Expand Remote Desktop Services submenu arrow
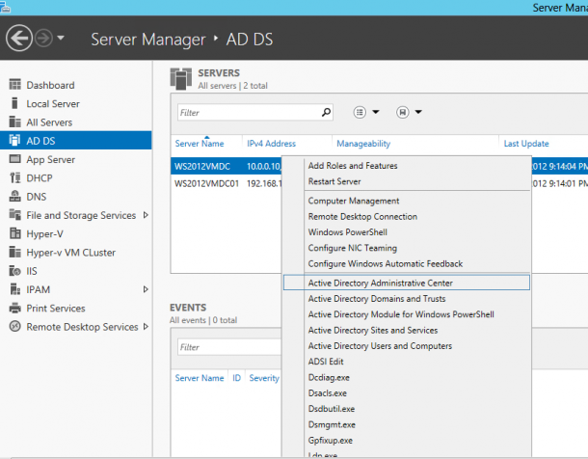Image resolution: width=588 pixels, height=459 pixels. (x=146, y=326)
